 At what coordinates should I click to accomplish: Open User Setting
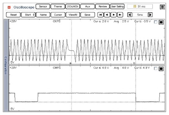117,7
